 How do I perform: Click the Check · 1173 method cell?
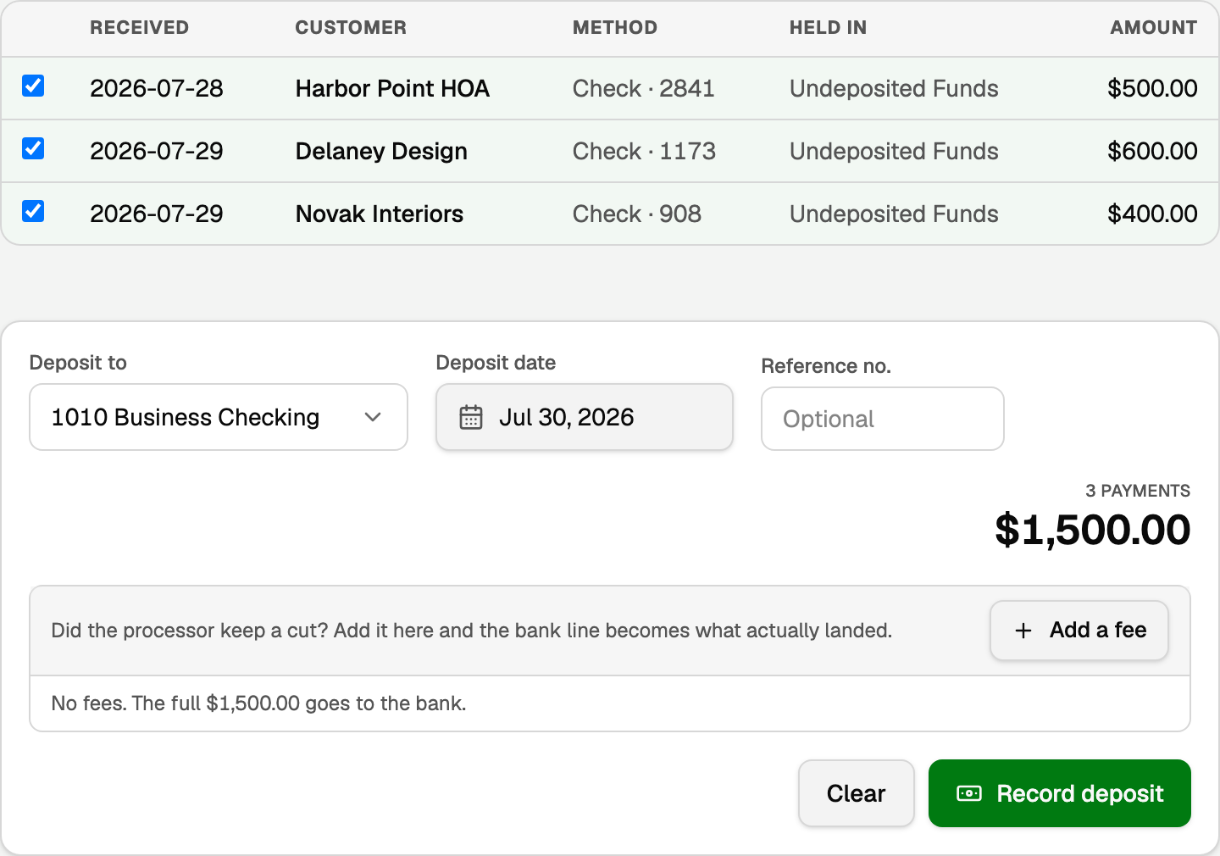(x=644, y=151)
